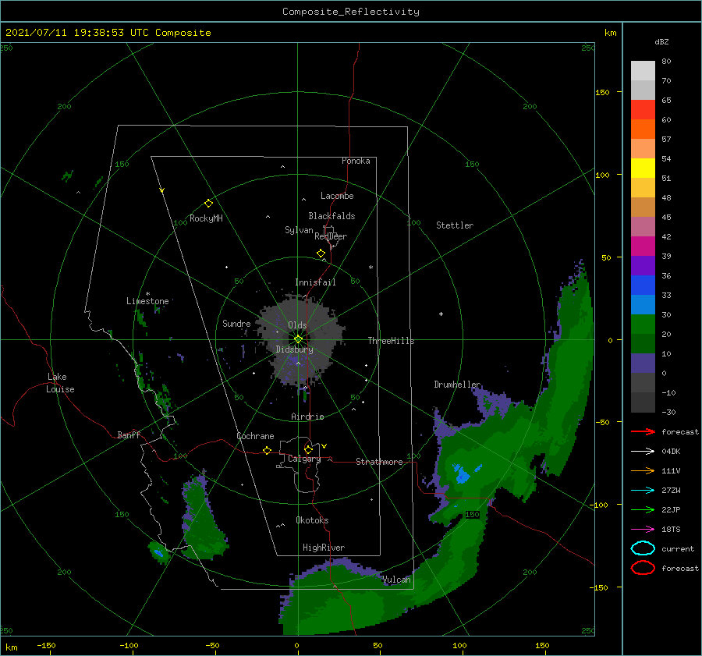Click the dBZ legend heading
The height and width of the screenshot is (656, 702).
[661, 42]
